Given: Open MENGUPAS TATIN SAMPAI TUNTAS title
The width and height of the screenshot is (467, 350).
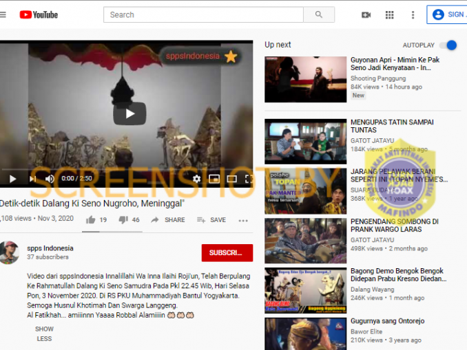Looking at the screenshot, I should (392, 126).
